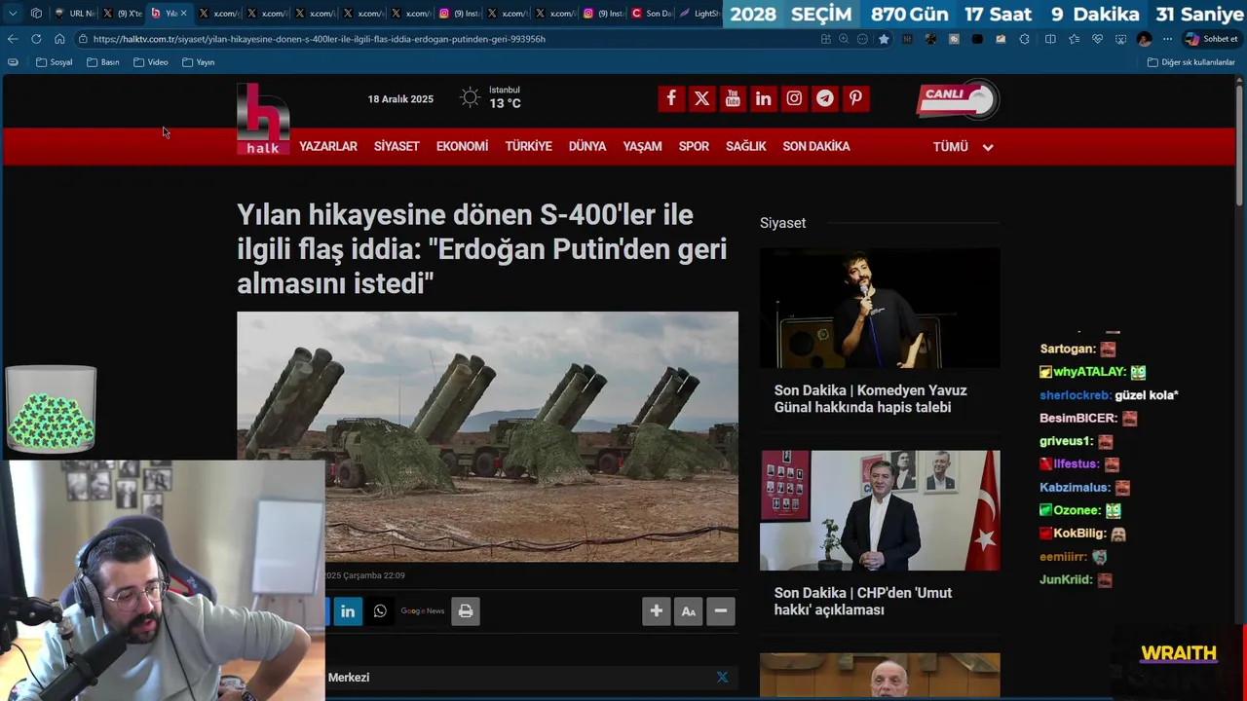
Task: Open Diğer sık kullanılanlar folder
Action: [1190, 62]
